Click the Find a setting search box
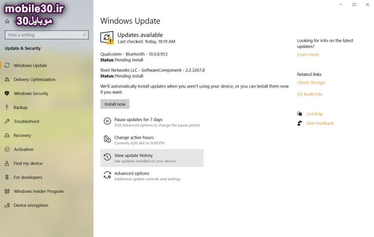Screen dimensions: 374x237 43,35
